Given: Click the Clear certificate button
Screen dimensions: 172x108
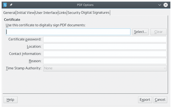Looking at the screenshot, I should [x=159, y=32].
